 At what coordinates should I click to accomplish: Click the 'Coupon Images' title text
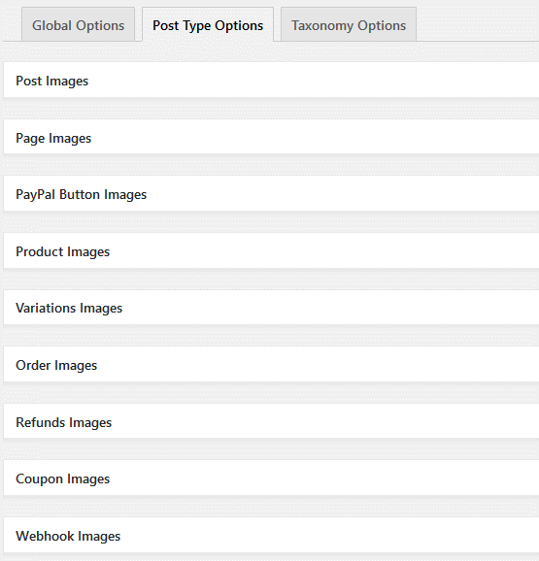click(62, 479)
